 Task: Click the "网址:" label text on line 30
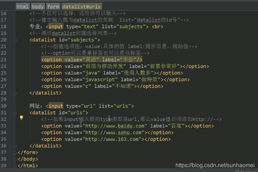[36, 106]
